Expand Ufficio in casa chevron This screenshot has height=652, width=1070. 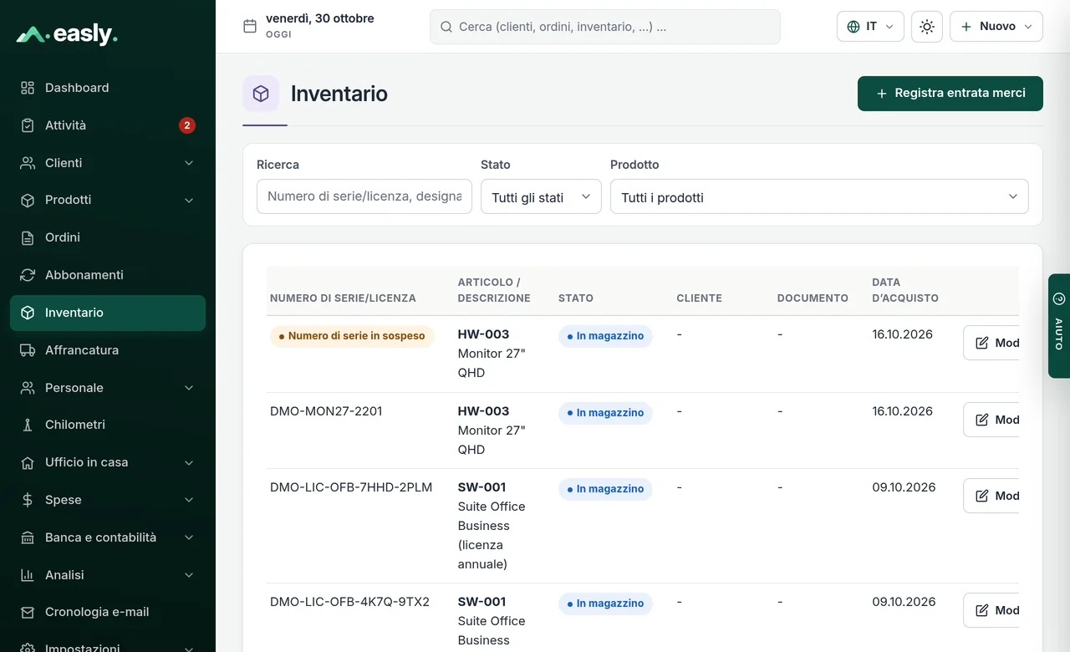(189, 462)
